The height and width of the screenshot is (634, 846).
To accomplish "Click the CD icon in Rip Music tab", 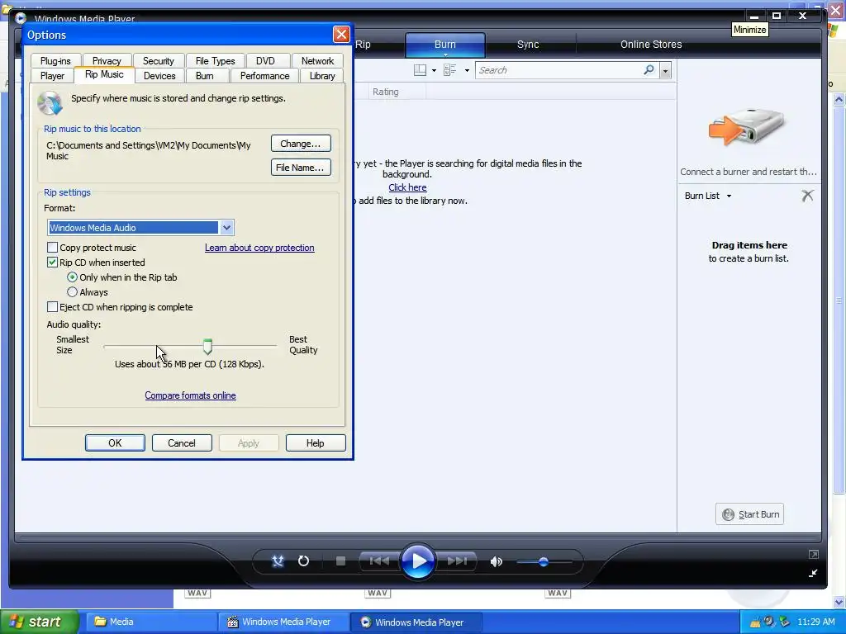I will [x=50, y=102].
